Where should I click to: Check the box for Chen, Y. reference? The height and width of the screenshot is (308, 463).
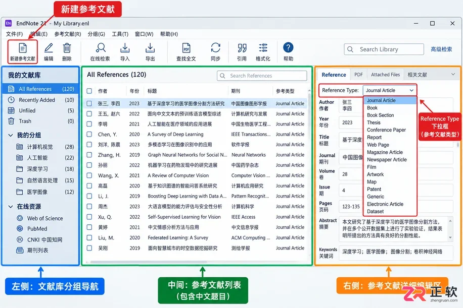point(89,134)
